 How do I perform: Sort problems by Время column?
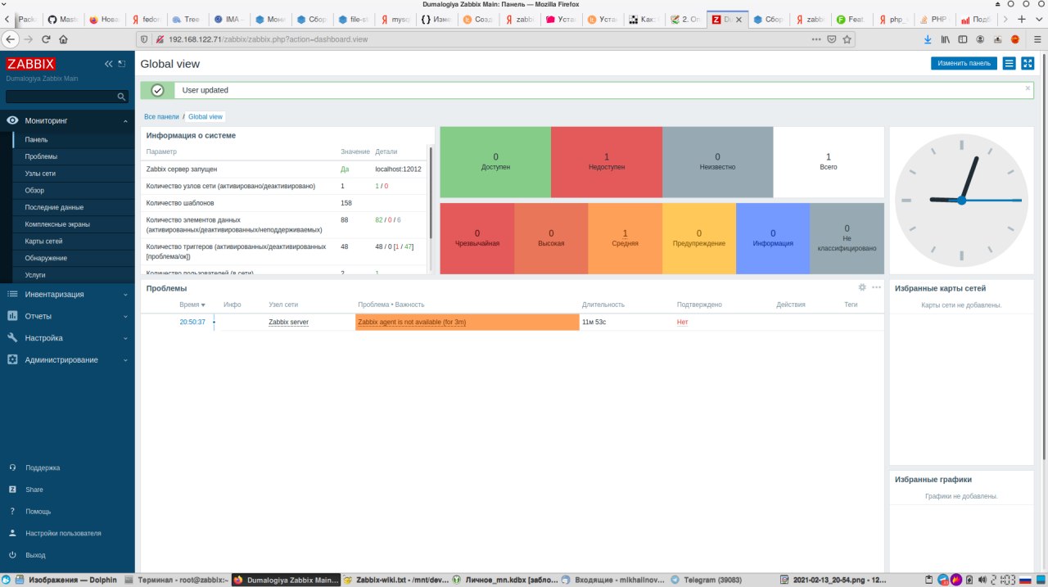pyautogui.click(x=192, y=305)
